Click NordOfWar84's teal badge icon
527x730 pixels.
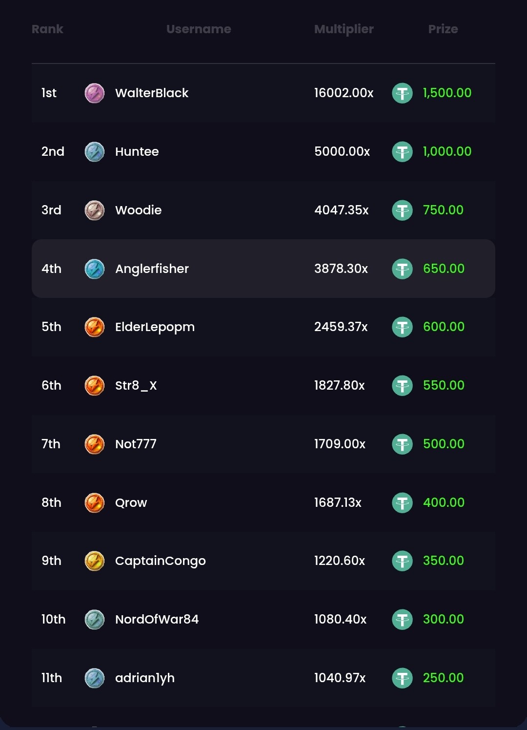coord(95,620)
